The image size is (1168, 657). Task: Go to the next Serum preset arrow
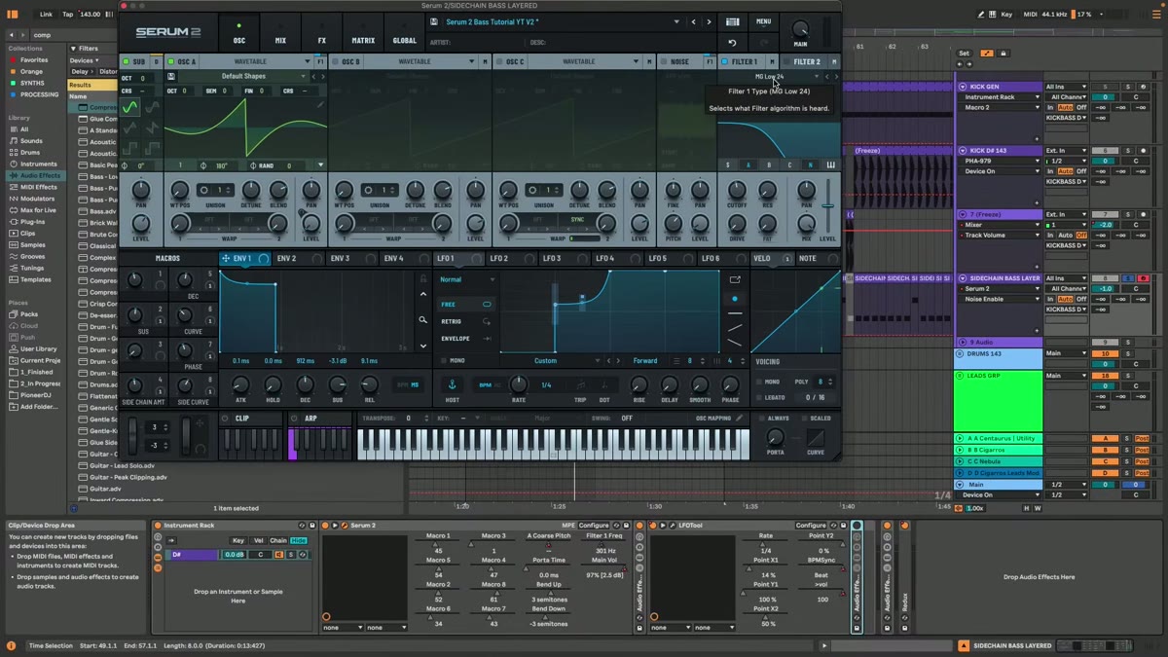(709, 21)
